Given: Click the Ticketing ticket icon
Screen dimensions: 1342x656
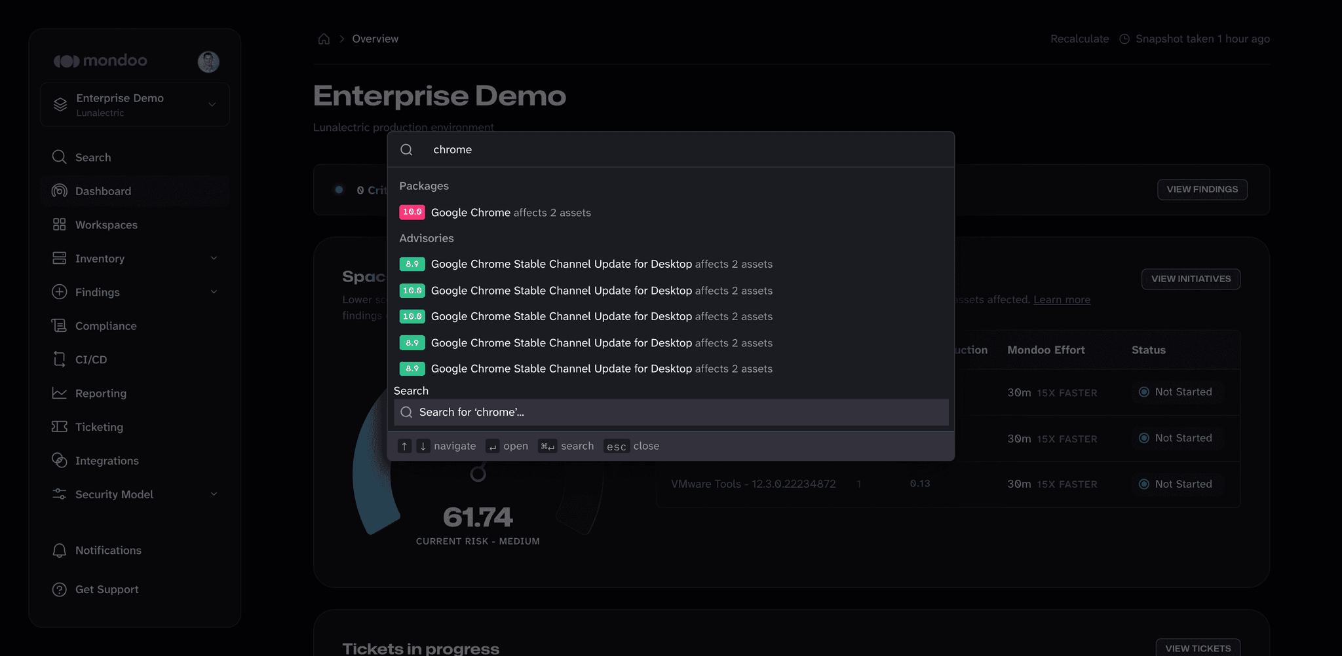Looking at the screenshot, I should (x=59, y=427).
